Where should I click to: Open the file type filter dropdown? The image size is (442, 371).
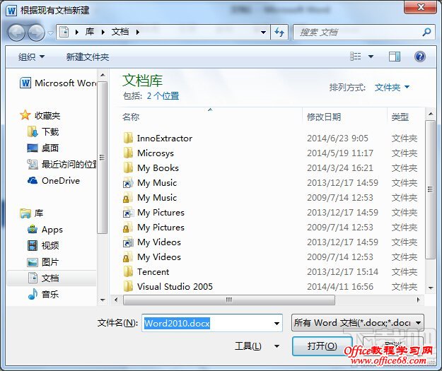click(357, 323)
